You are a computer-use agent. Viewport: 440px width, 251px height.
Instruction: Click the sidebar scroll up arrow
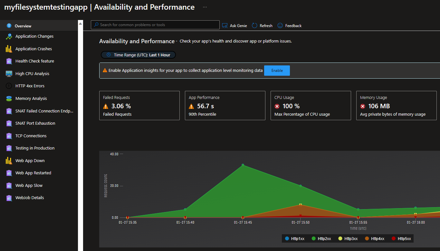point(81,23)
